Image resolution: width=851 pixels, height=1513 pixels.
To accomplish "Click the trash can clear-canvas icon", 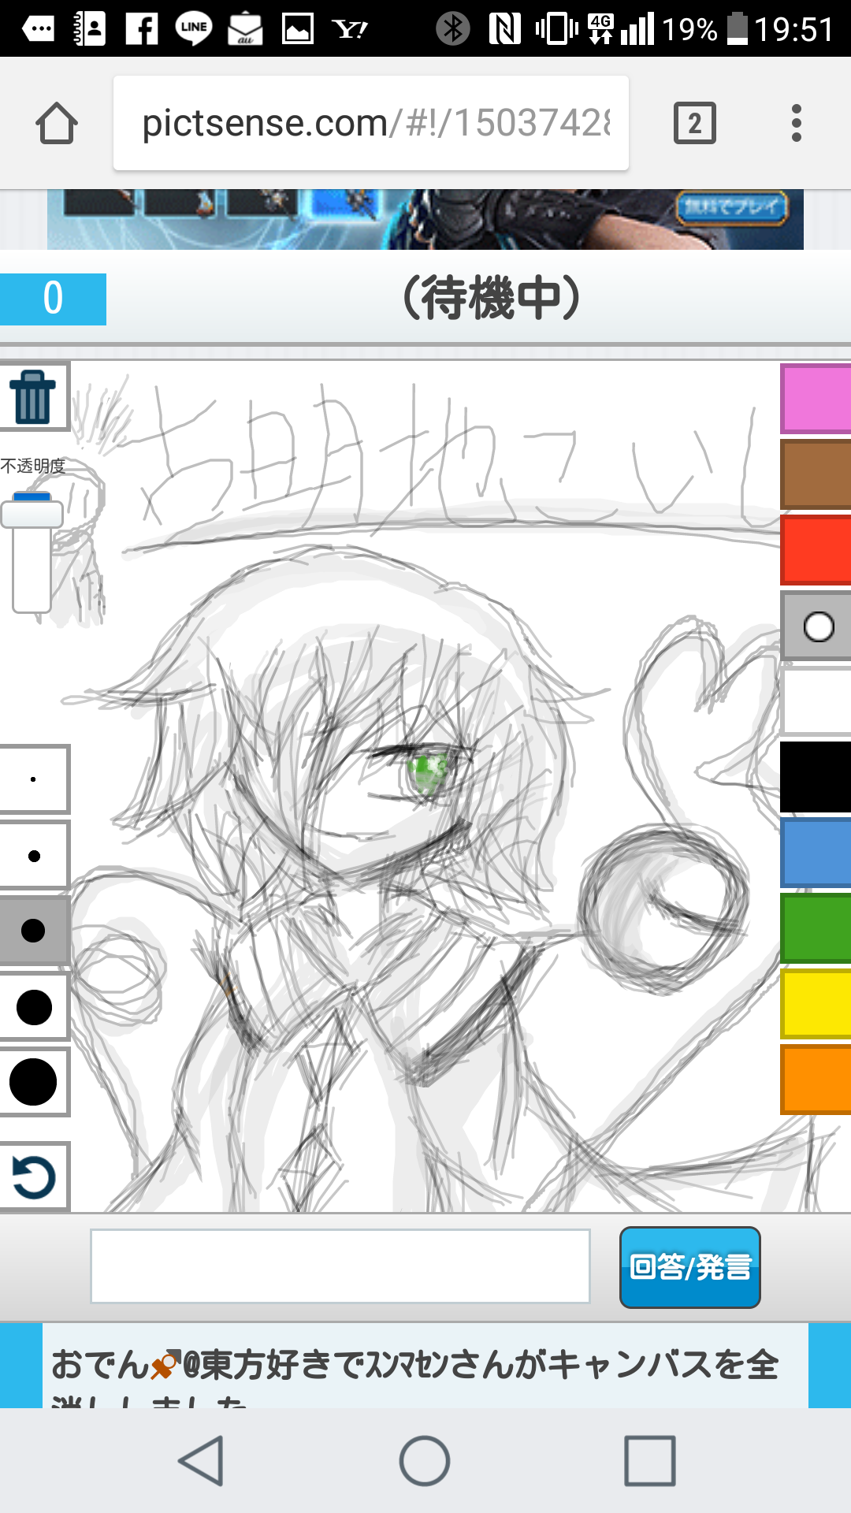I will (x=33, y=397).
